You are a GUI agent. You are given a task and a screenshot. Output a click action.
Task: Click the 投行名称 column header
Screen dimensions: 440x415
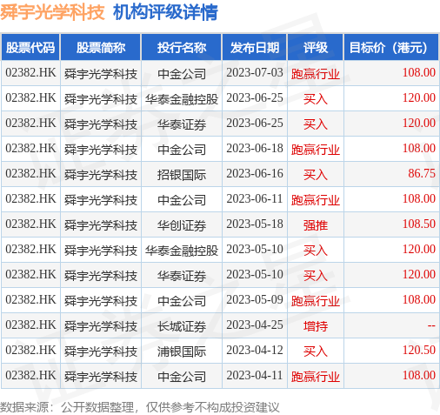tap(182, 48)
